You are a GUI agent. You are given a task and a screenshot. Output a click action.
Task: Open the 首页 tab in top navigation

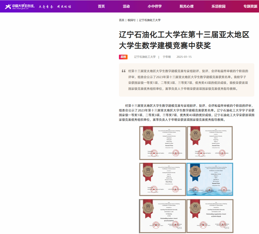pyautogui.click(x=101, y=7)
